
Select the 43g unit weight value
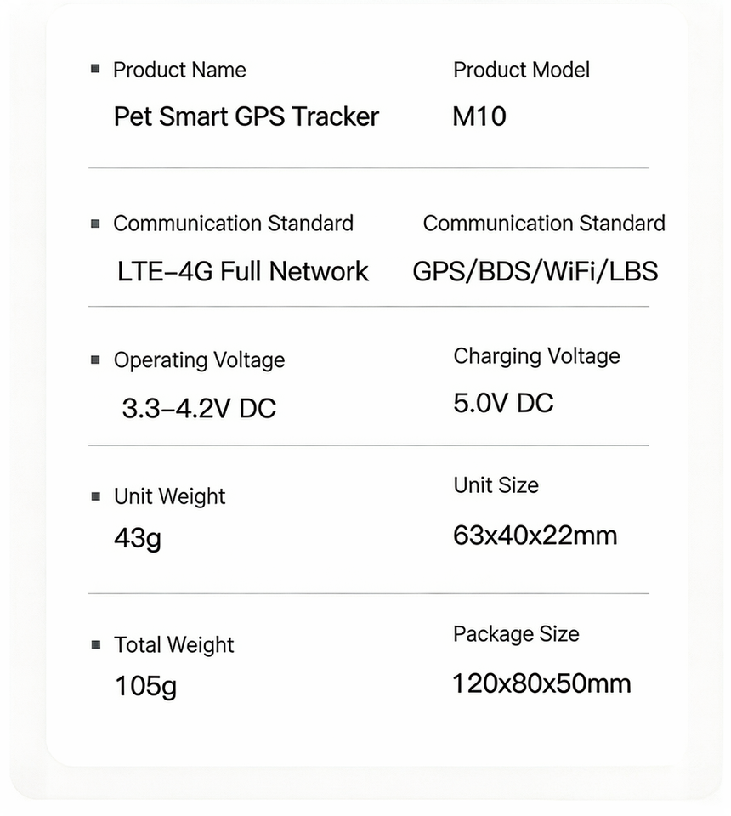click(x=138, y=538)
